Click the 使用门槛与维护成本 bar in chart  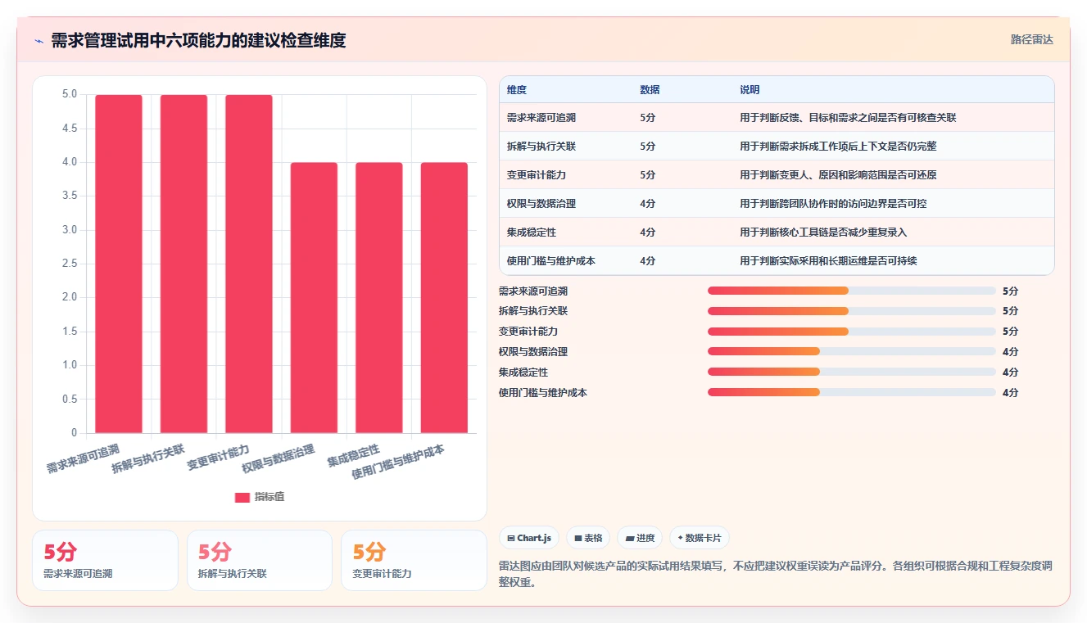[444, 298]
